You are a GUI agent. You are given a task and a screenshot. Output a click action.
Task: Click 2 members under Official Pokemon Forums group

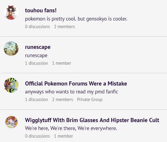[x=62, y=100]
